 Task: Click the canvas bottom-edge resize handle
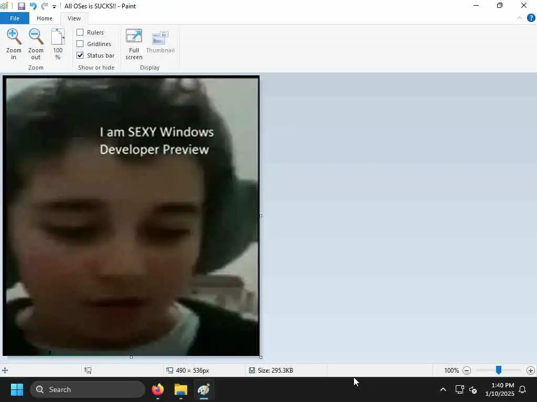click(131, 357)
